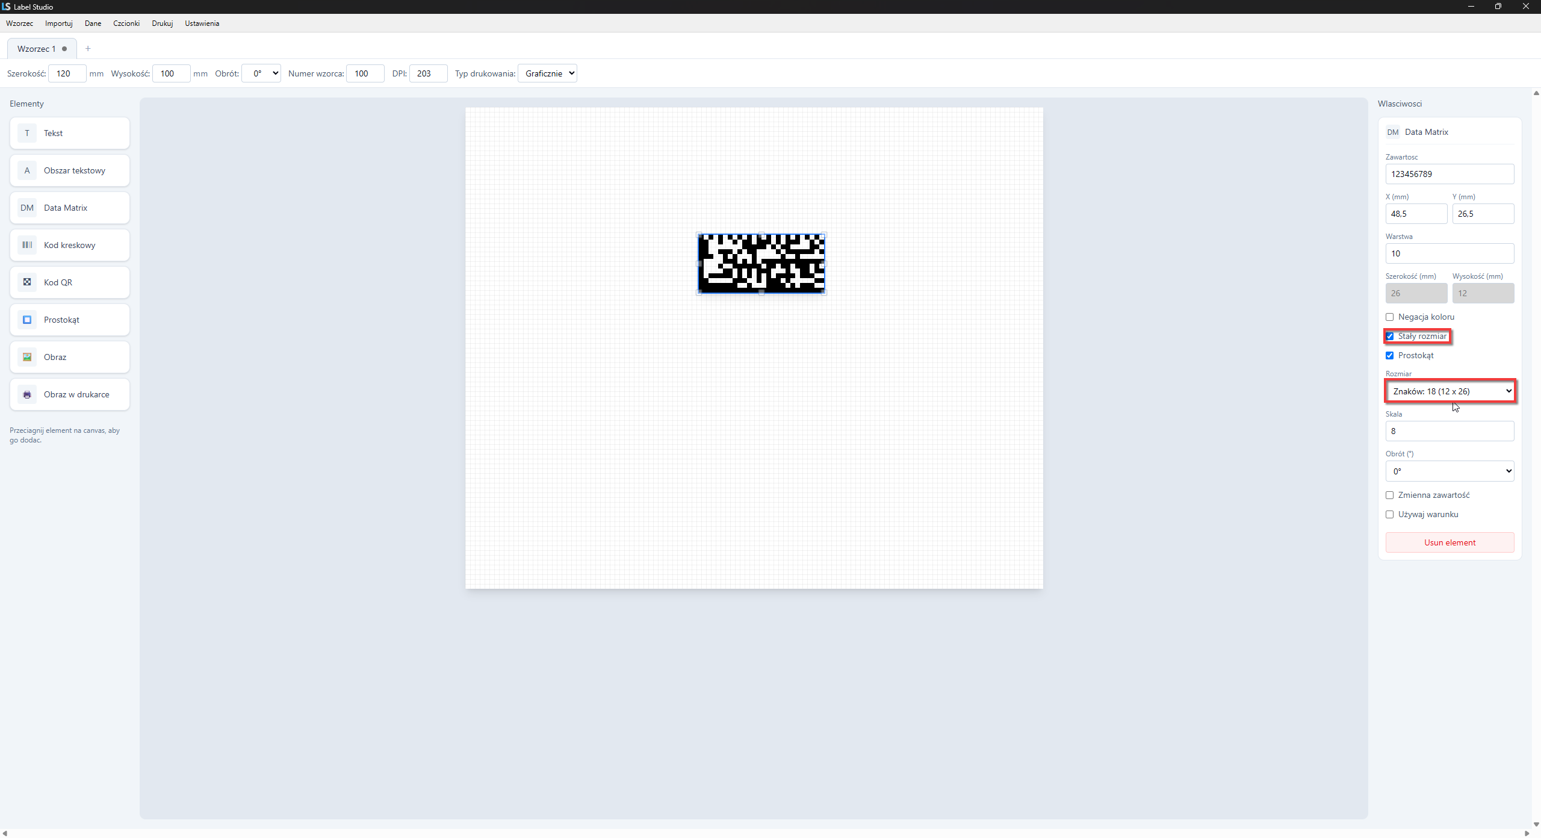Image resolution: width=1541 pixels, height=838 pixels.
Task: Open the Drukuj menu
Action: tap(163, 23)
